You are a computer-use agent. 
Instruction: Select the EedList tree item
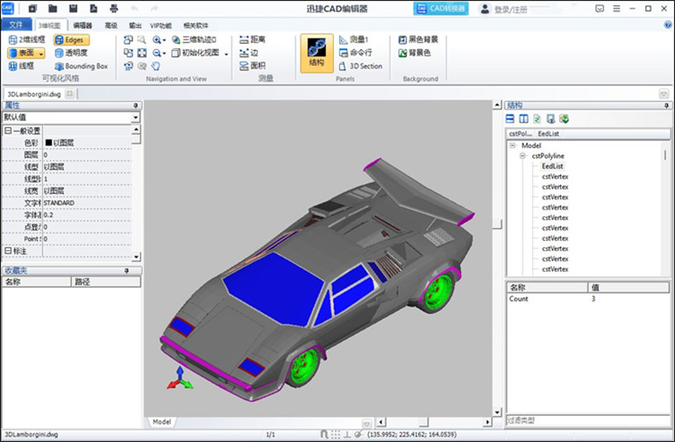(552, 167)
